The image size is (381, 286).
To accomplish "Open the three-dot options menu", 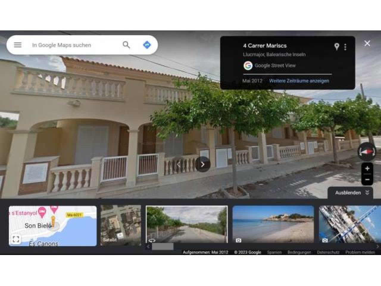I will 345,47.
